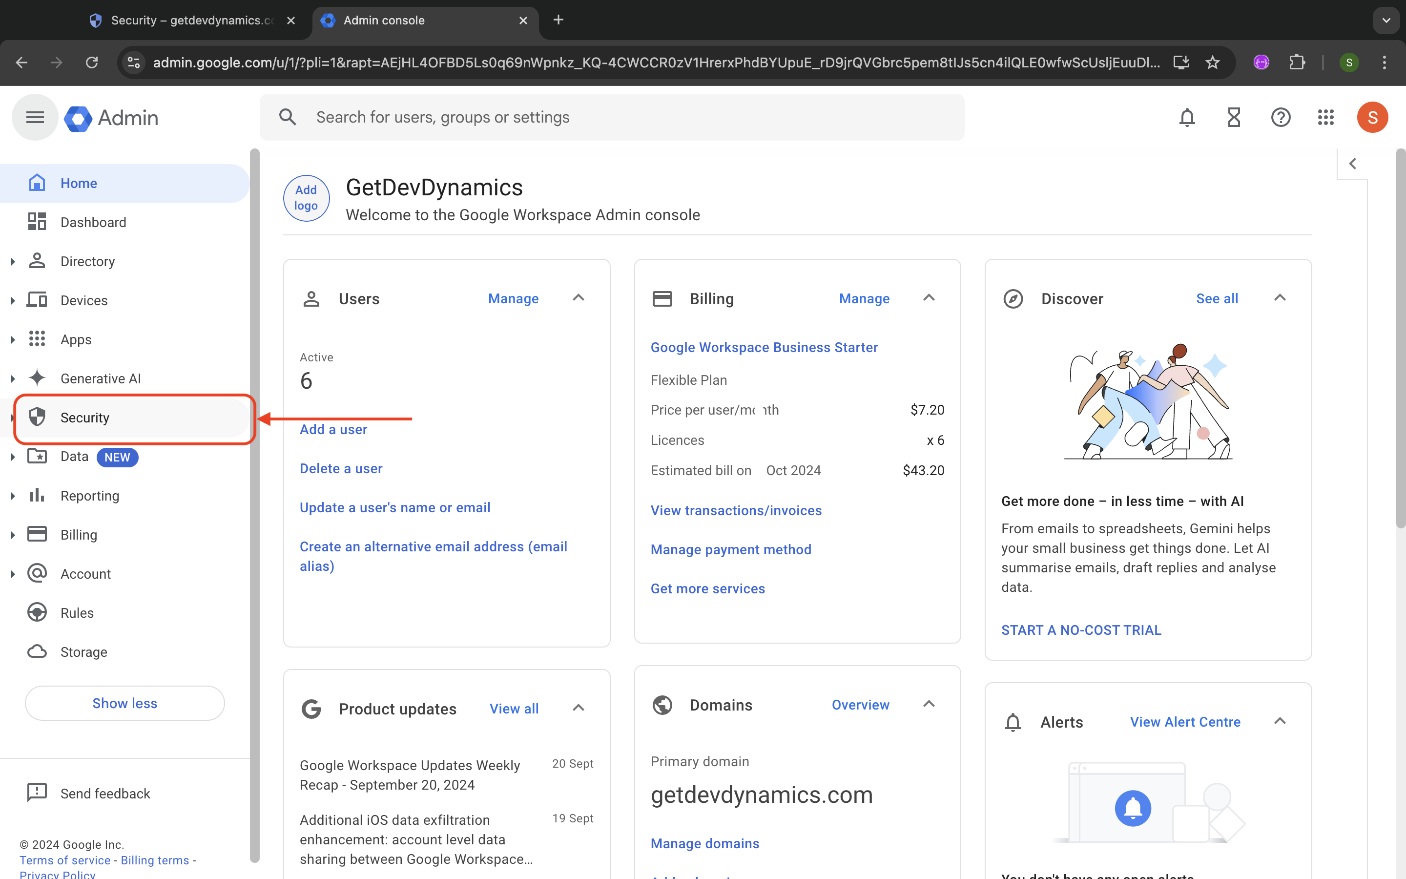Open Security in the sidebar
Image resolution: width=1406 pixels, height=879 pixels.
point(85,418)
